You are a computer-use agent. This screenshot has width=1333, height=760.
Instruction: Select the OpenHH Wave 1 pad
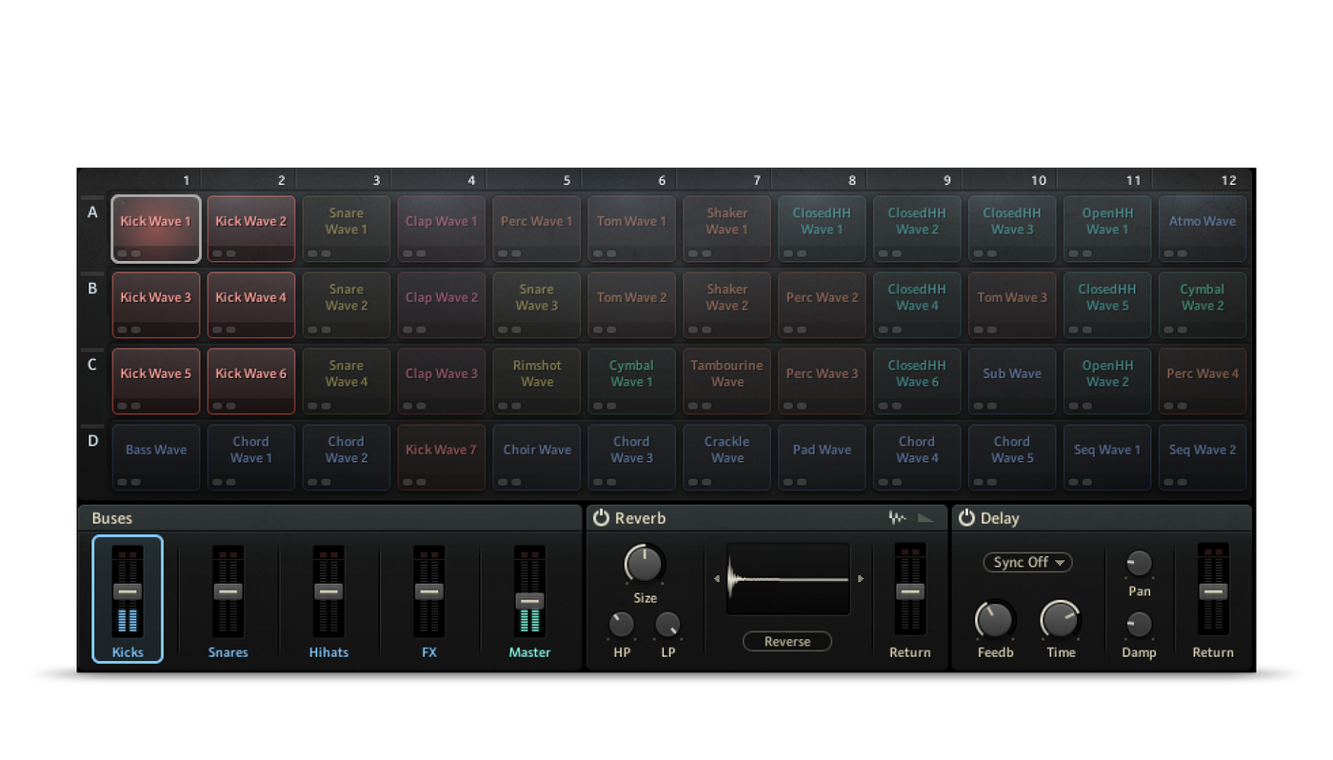[x=1108, y=229]
